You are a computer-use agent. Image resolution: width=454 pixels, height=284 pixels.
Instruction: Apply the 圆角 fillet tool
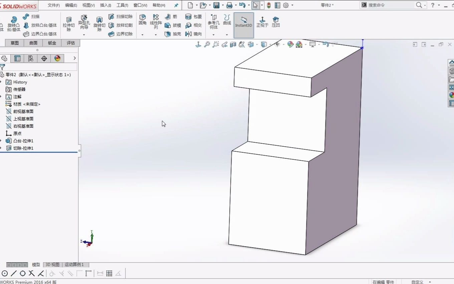click(x=143, y=20)
